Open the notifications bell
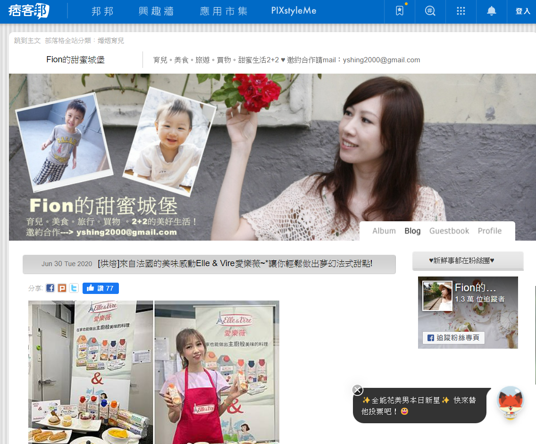The image size is (536, 444). (x=492, y=11)
